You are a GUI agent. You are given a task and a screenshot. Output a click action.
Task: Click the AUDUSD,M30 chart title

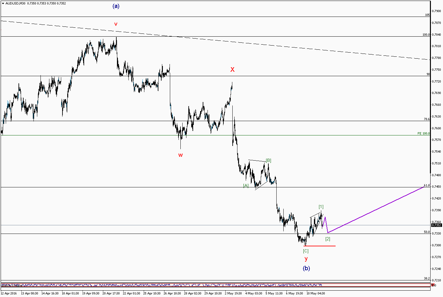click(16, 4)
